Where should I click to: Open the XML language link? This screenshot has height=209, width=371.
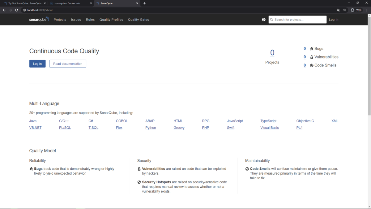point(335,121)
